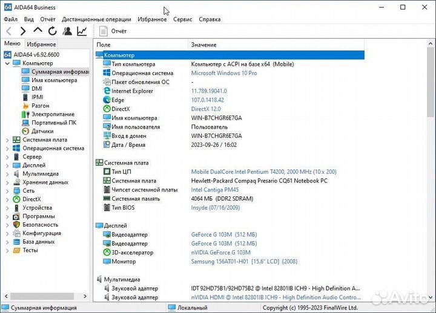
Task: Click the Мультимедиа speaker tree icon
Action: click(x=17, y=173)
